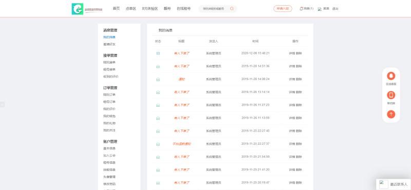Open 加入公会 in the sidebar
Screen dimensions: 411x190
point(109,156)
